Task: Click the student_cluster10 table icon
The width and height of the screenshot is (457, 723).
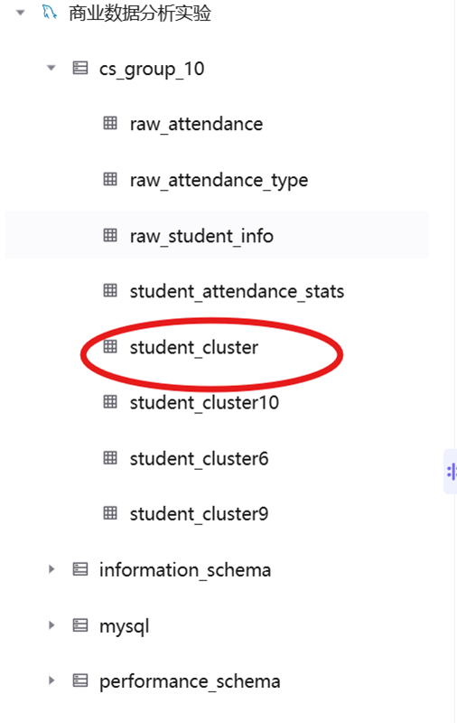Action: (x=110, y=402)
